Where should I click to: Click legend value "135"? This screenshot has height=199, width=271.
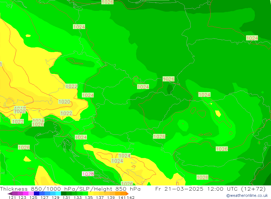[89, 197]
